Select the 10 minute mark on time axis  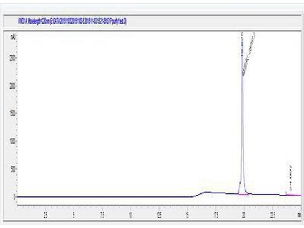pyautogui.click(x=131, y=213)
